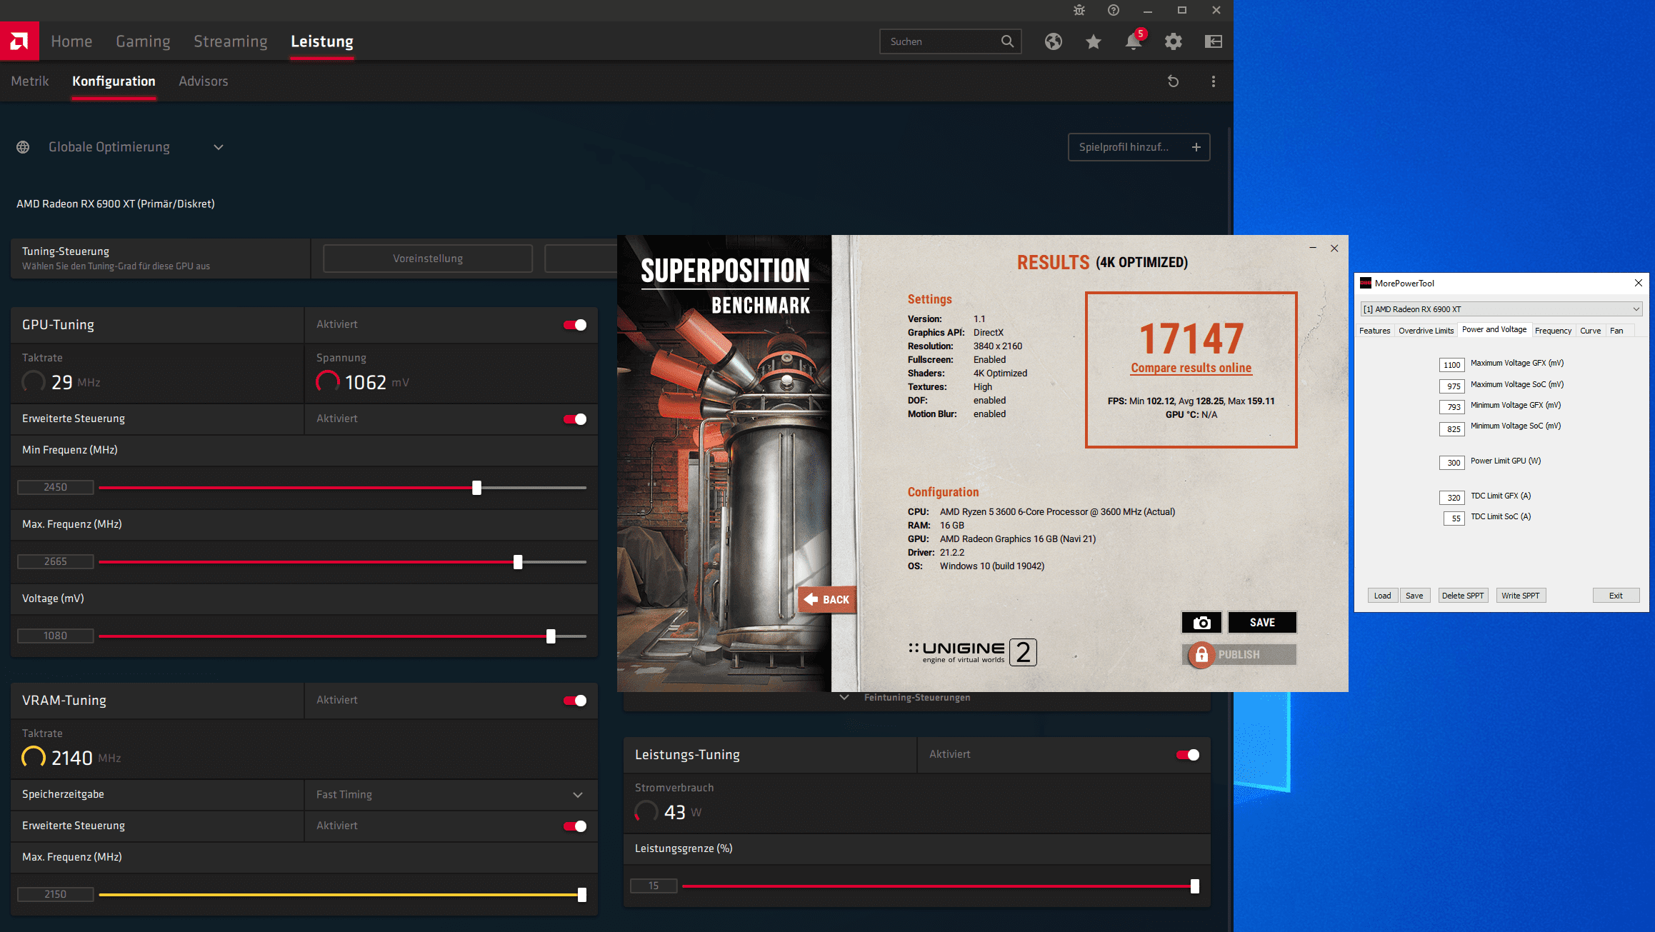Open the Frequency tab in MorePowerTool
The image size is (1655, 932).
[x=1553, y=331]
